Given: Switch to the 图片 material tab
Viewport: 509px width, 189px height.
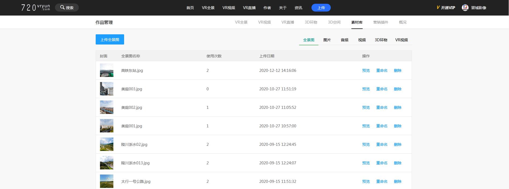Looking at the screenshot, I should pos(327,40).
